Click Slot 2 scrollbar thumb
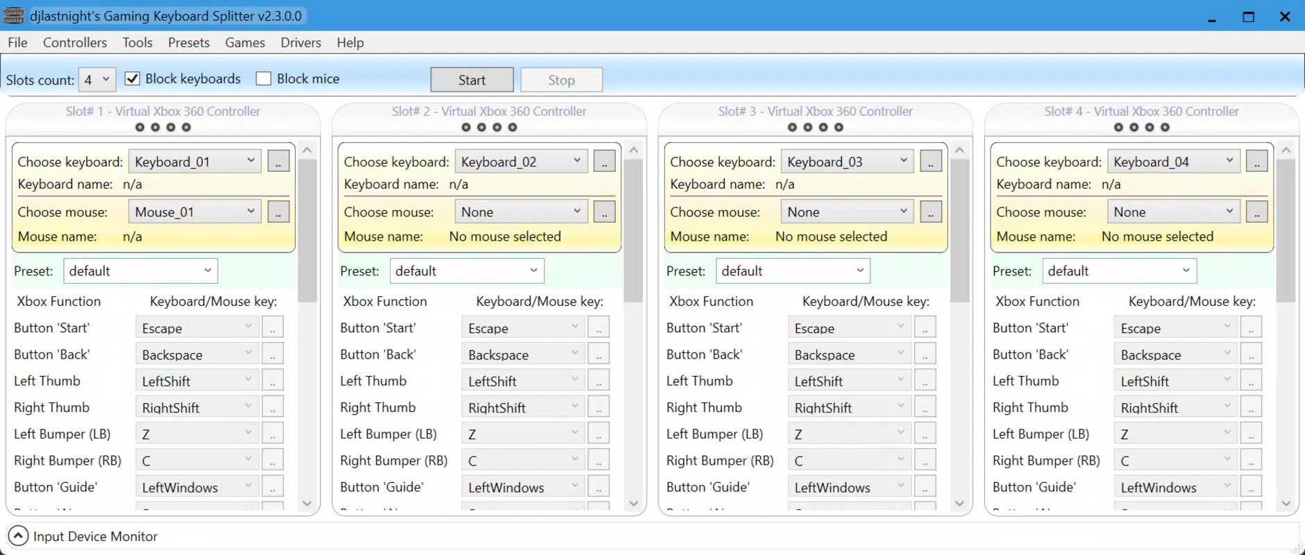1305x555 pixels. point(634,231)
